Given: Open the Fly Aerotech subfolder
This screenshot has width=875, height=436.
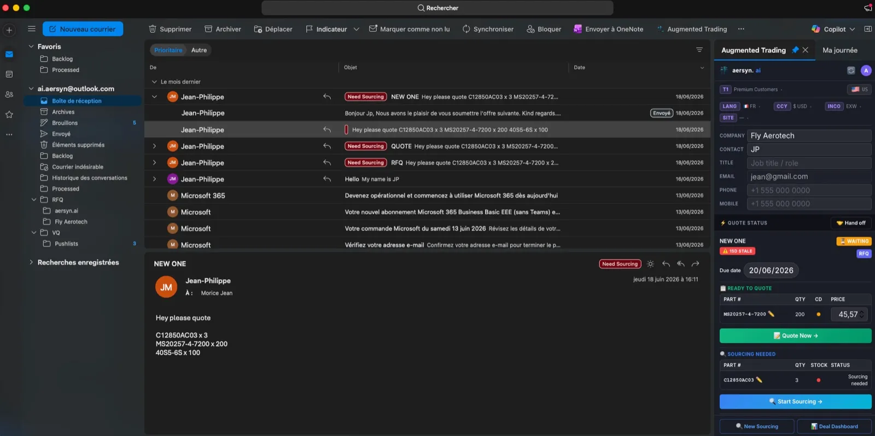Looking at the screenshot, I should pos(83,222).
